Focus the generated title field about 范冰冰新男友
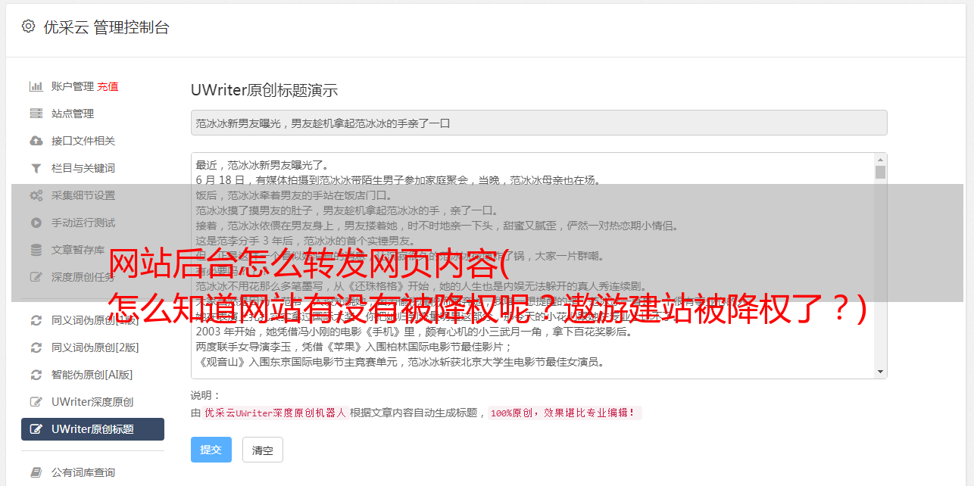This screenshot has width=974, height=486. 539,123
